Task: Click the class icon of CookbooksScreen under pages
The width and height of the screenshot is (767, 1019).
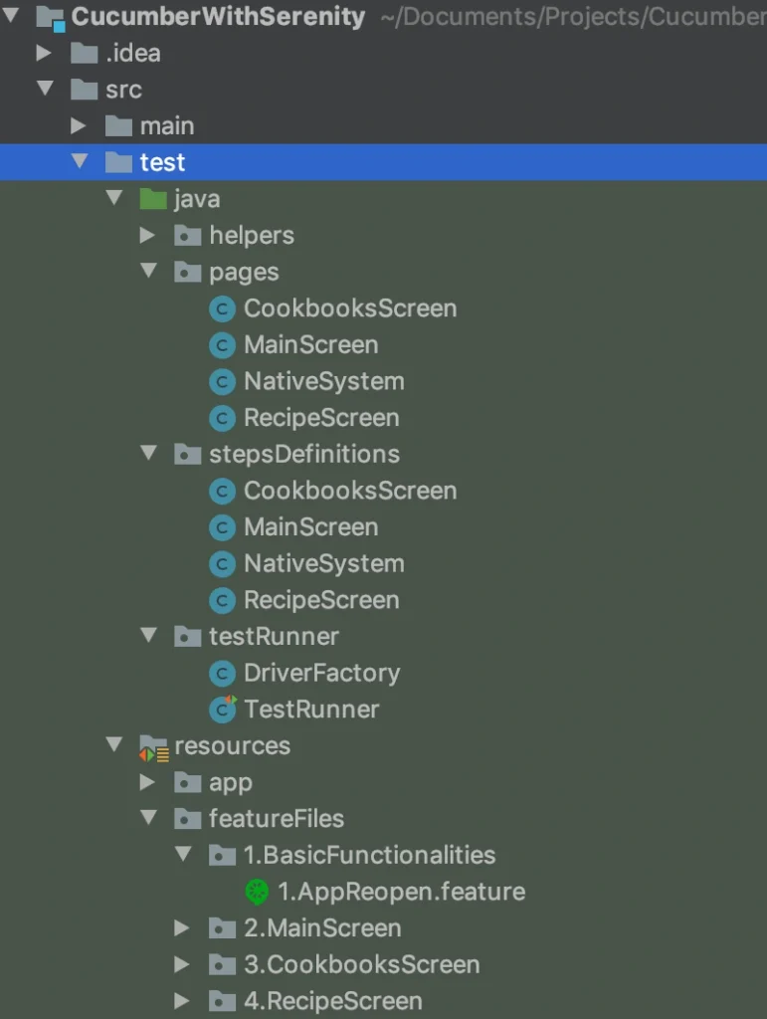Action: 222,308
